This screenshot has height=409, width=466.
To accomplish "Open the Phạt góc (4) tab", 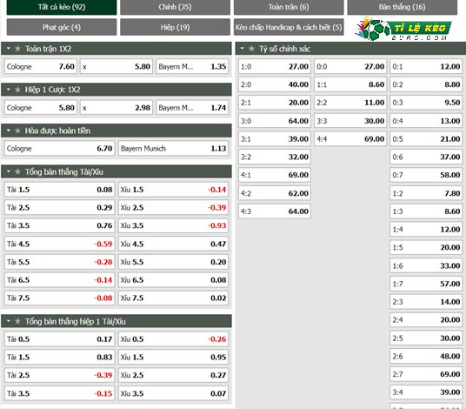I will coord(62,27).
